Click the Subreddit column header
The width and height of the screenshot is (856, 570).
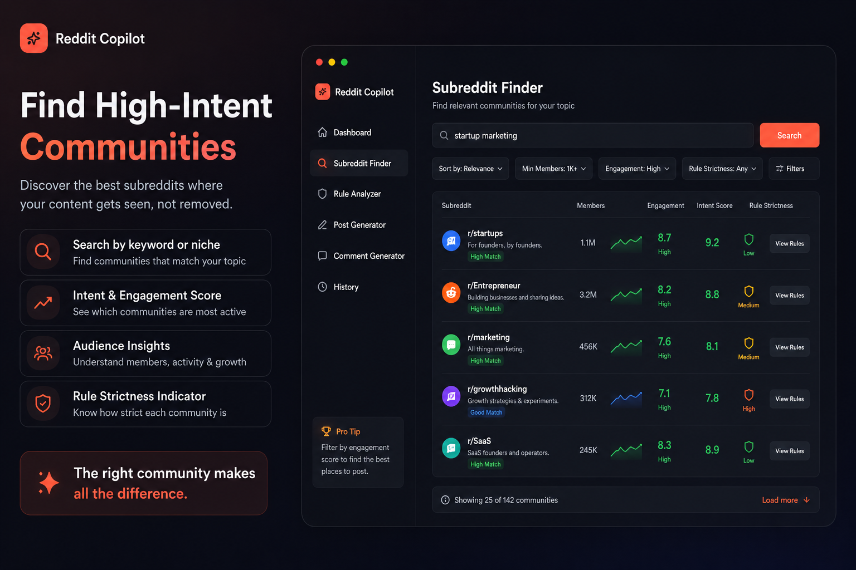456,205
